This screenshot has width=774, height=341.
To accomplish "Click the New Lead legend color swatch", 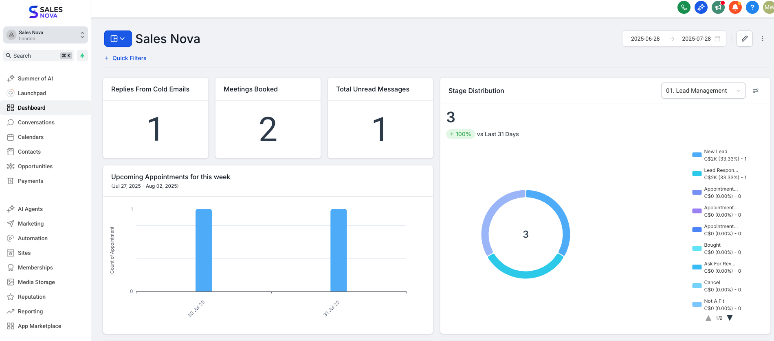I will (697, 155).
